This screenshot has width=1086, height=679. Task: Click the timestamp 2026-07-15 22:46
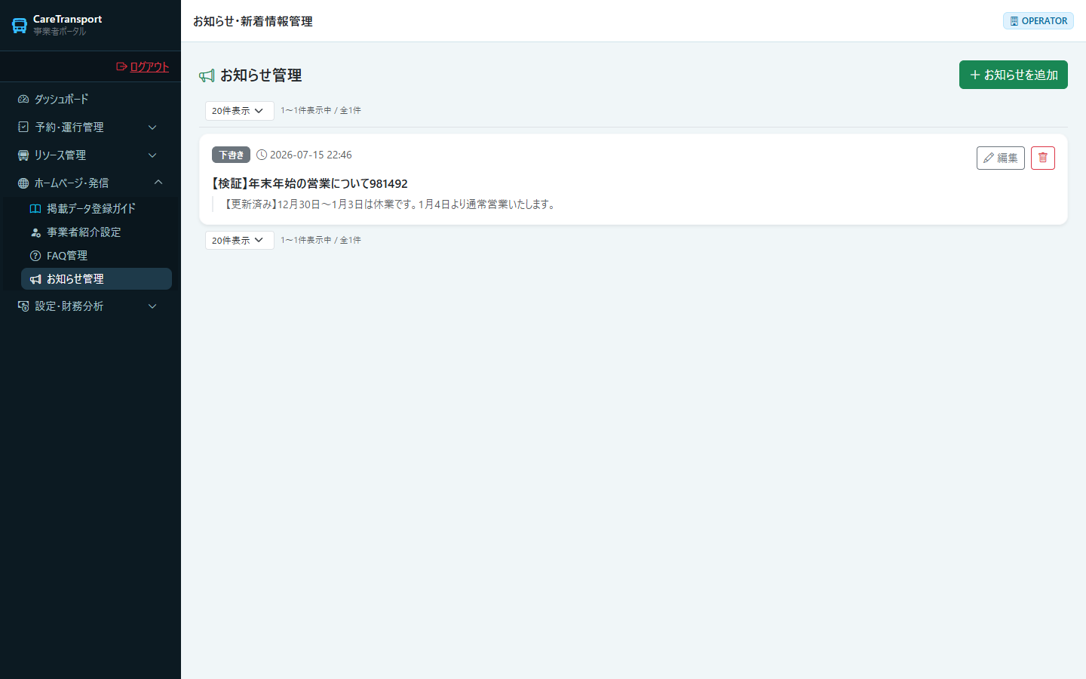tap(311, 155)
